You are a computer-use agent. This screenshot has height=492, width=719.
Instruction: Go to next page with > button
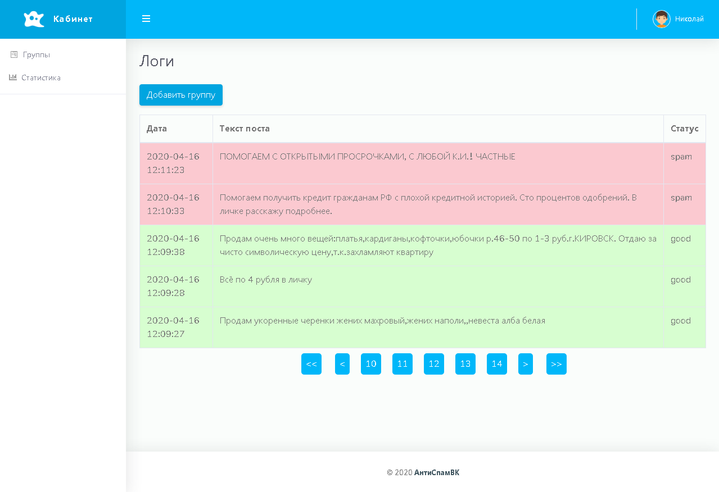click(526, 364)
